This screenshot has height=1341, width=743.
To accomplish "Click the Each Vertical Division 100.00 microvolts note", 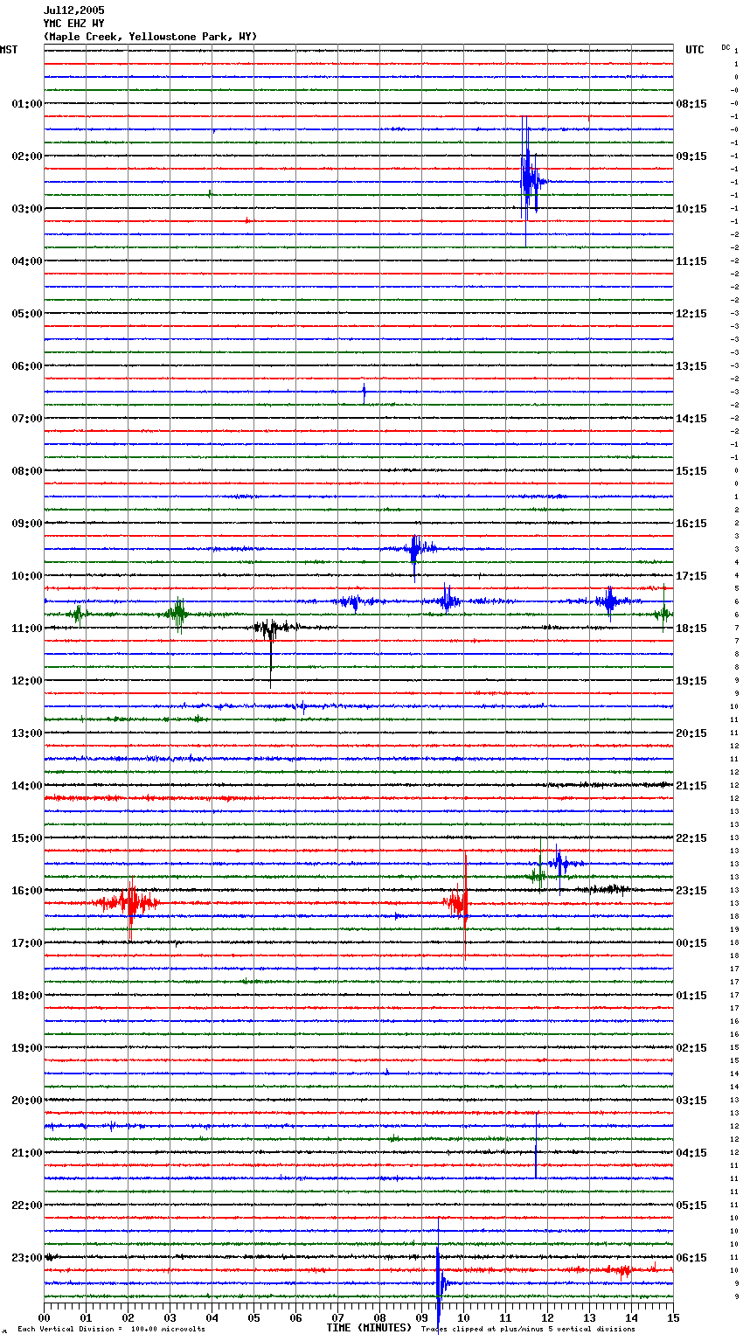I will [x=111, y=1330].
